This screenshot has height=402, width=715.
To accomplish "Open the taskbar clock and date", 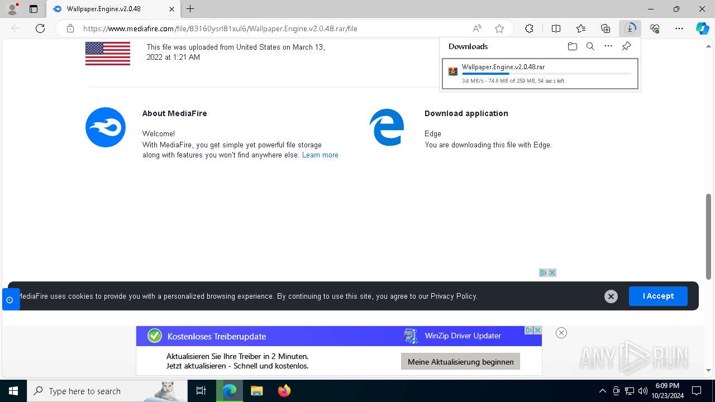I will click(668, 391).
